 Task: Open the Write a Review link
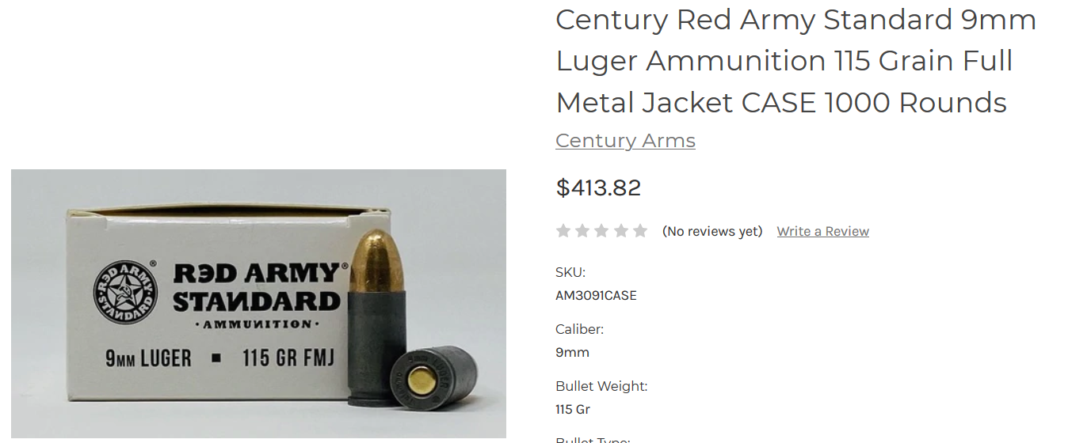pyautogui.click(x=822, y=231)
